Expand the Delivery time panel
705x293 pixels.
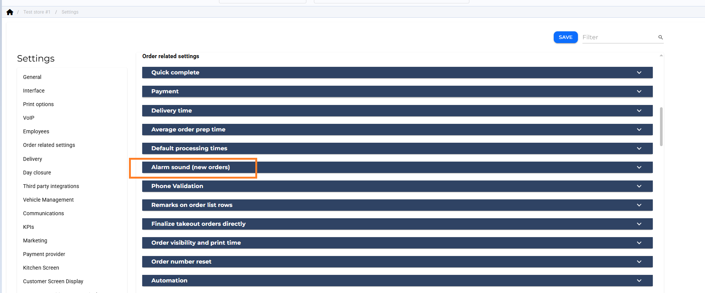coord(397,111)
